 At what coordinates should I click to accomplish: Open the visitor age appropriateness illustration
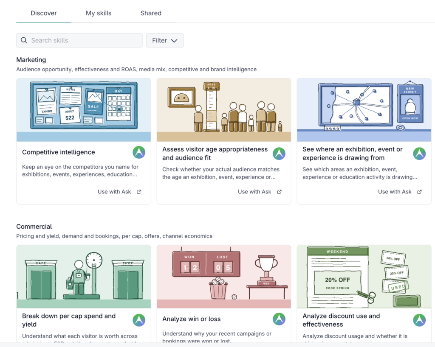224,110
